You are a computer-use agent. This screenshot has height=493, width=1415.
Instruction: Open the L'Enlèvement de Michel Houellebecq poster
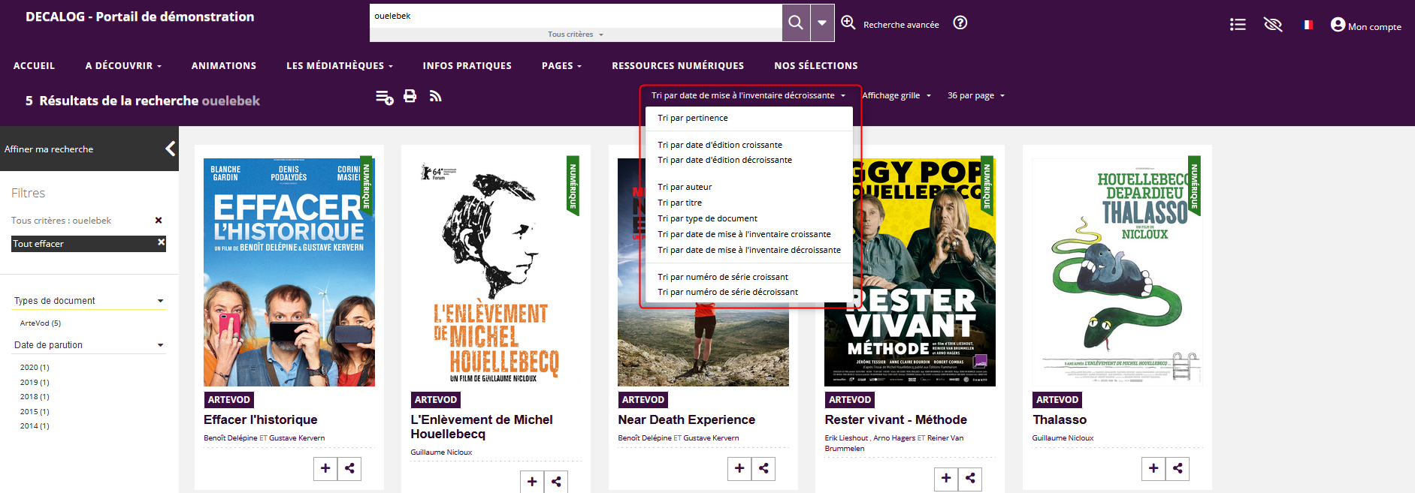tap(496, 272)
